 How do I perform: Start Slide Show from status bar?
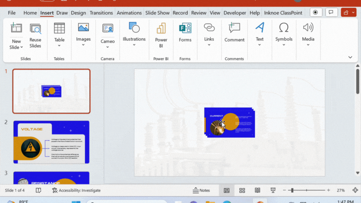tap(273, 190)
